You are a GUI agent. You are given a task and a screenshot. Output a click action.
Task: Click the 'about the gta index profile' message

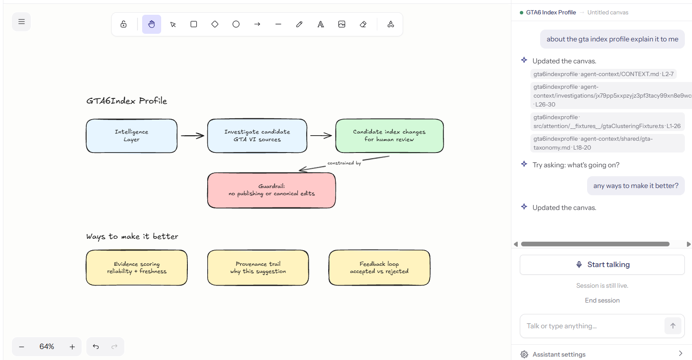pyautogui.click(x=612, y=39)
